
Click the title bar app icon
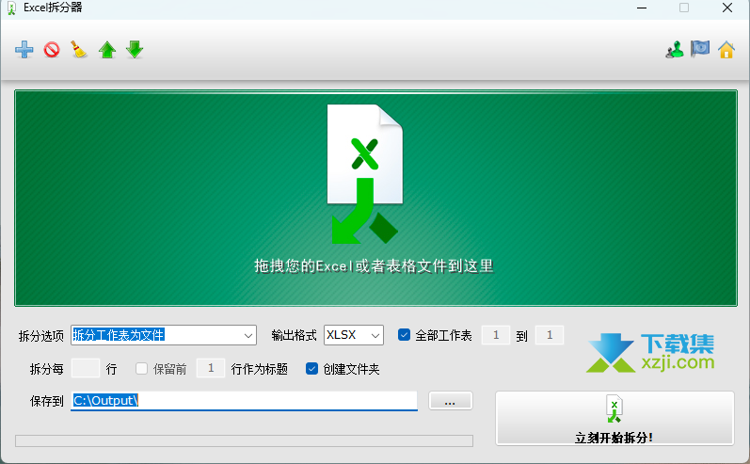(x=11, y=8)
